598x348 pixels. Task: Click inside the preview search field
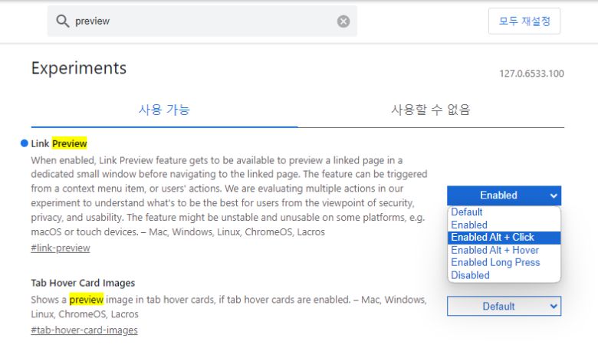[199, 21]
